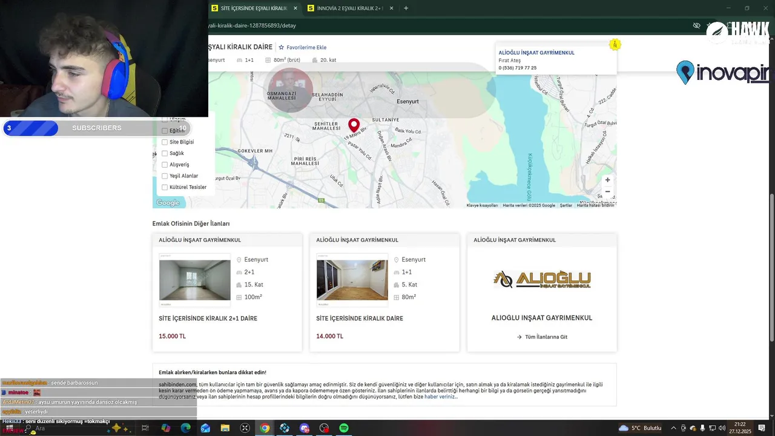Screen dimensions: 775x436
Task: Toggle the Yeşil Alanlar checkbox
Action: click(x=164, y=176)
